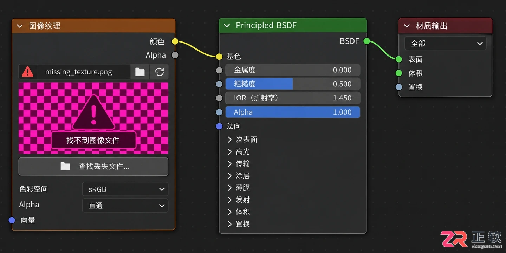
Task: Click the 金属度 value field
Action: pyautogui.click(x=293, y=70)
